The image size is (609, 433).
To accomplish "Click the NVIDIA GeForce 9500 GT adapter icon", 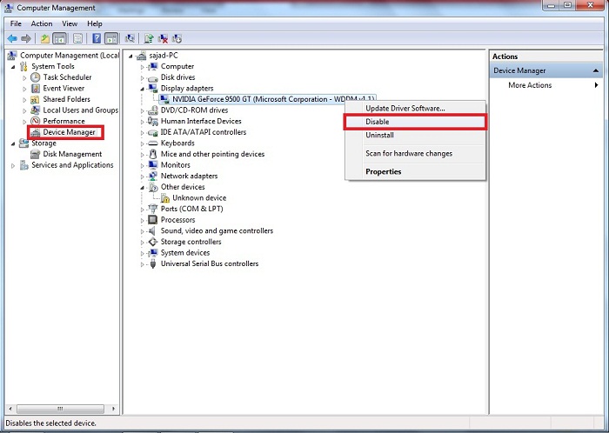I will (164, 99).
